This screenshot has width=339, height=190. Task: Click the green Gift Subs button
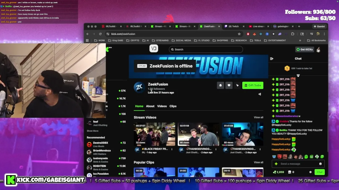click(253, 85)
